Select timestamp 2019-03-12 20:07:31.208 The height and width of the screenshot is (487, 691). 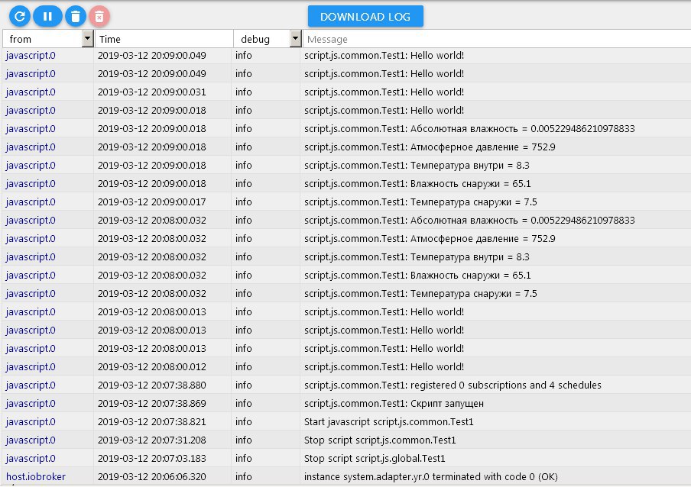coord(151,440)
